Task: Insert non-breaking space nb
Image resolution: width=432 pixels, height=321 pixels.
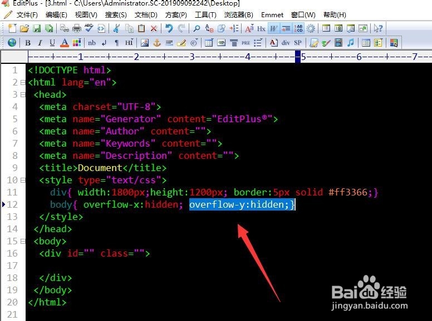Action: click(x=92, y=43)
